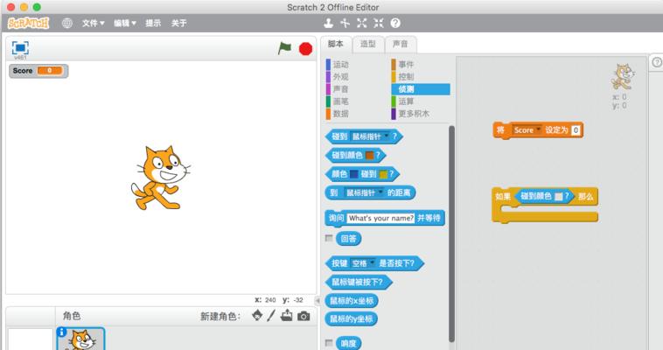Screen dimensions: 663x350
Task: Click the 鼠标的y坐标 block
Action: (x=352, y=319)
